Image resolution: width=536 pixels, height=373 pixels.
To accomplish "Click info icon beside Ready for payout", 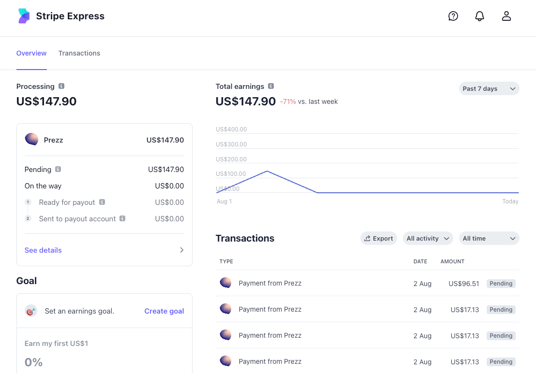I will pyautogui.click(x=102, y=202).
